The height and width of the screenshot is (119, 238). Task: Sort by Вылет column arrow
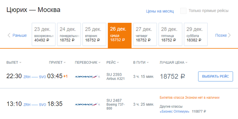[x=20, y=63]
